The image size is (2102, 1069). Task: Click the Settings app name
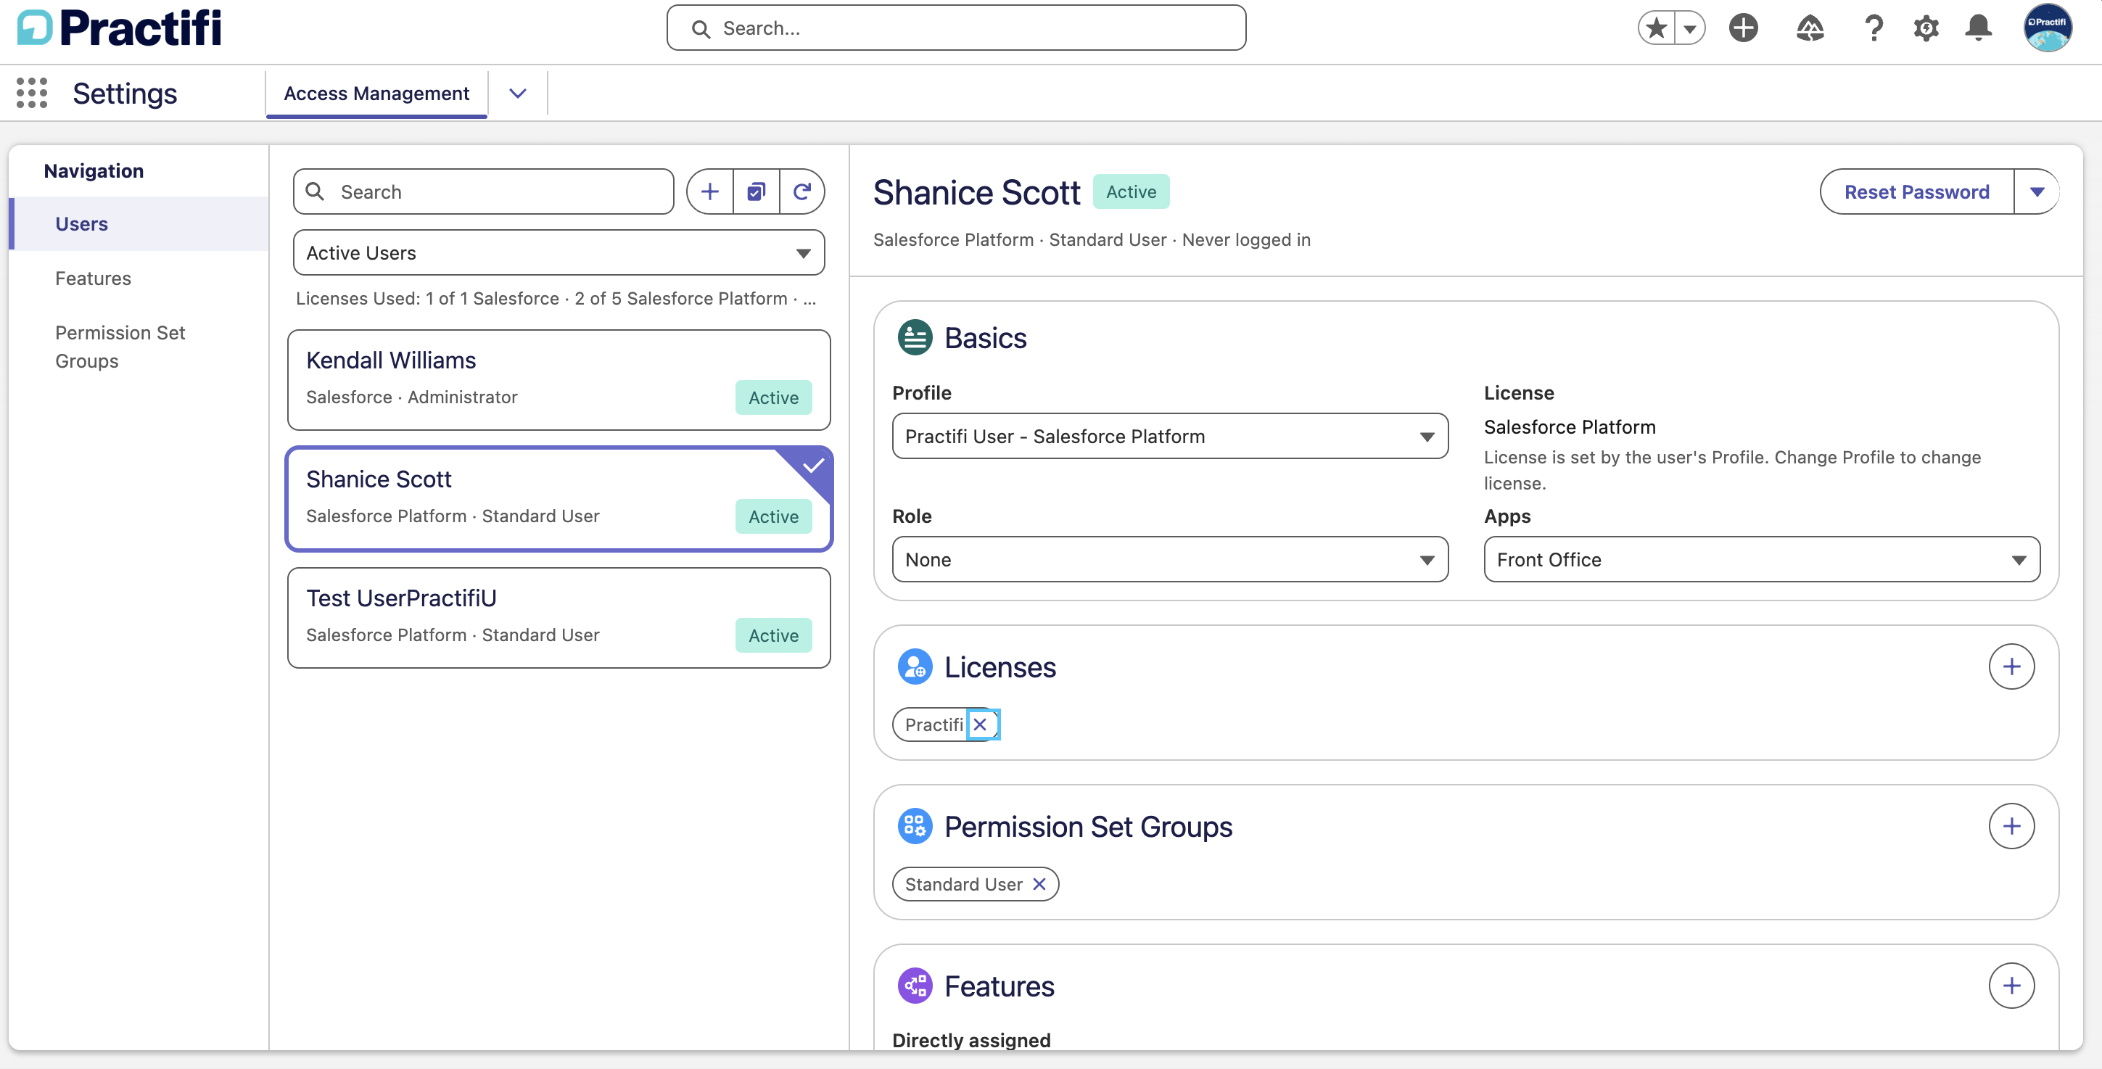click(x=125, y=94)
